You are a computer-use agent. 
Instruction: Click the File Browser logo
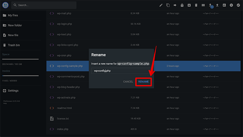pos(5,5)
